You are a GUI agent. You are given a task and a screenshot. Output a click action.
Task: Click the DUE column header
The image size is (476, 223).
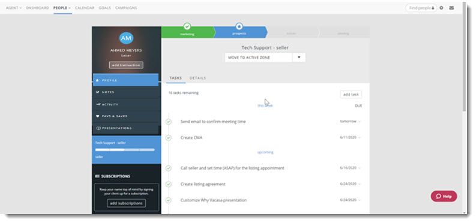pyautogui.click(x=358, y=106)
